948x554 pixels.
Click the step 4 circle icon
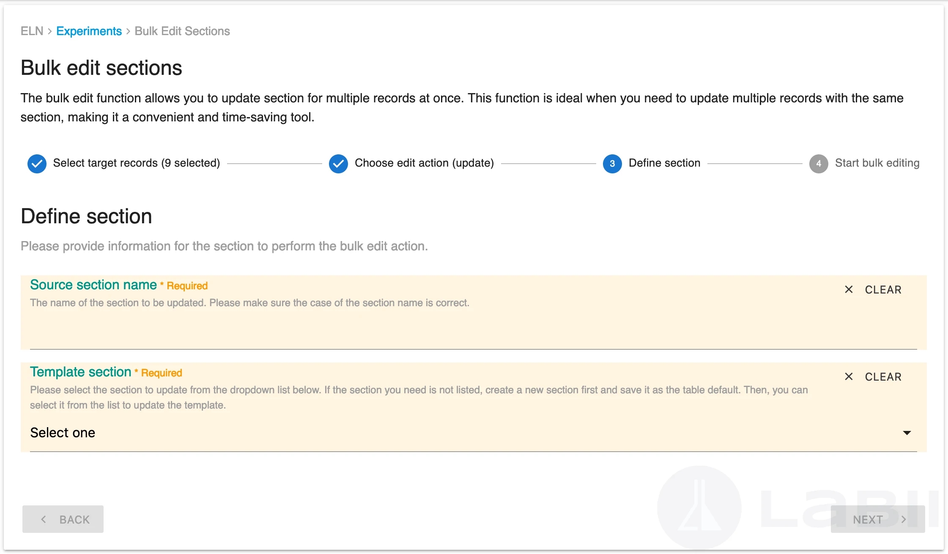coord(818,164)
